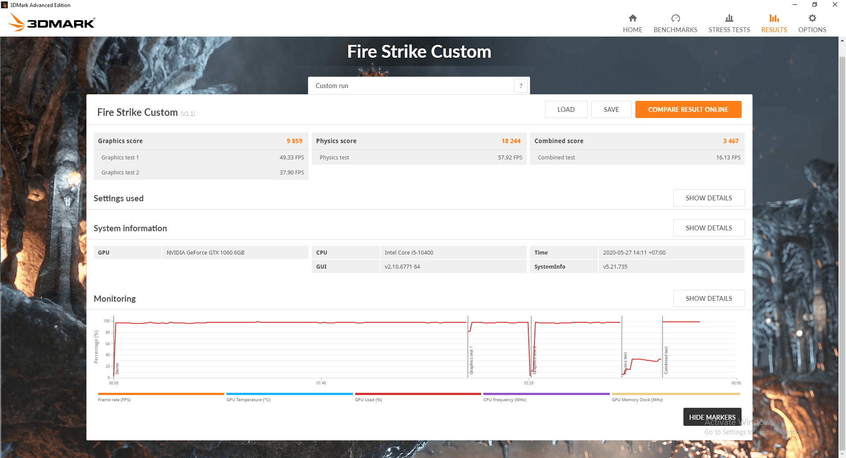
Task: Click the Graphics score value 9 859
Action: click(x=294, y=141)
